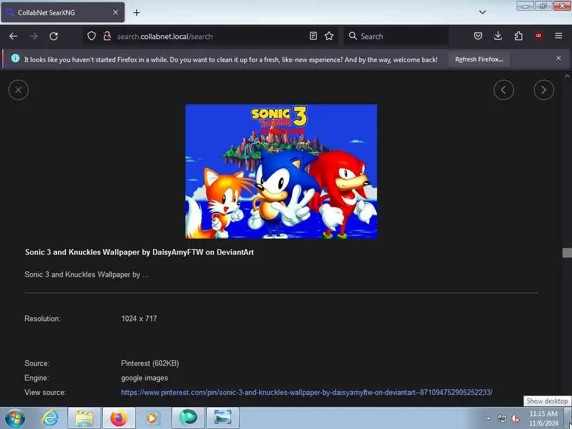Launch Internet Explorer from the taskbar
Image resolution: width=572 pixels, height=429 pixels.
tap(50, 418)
